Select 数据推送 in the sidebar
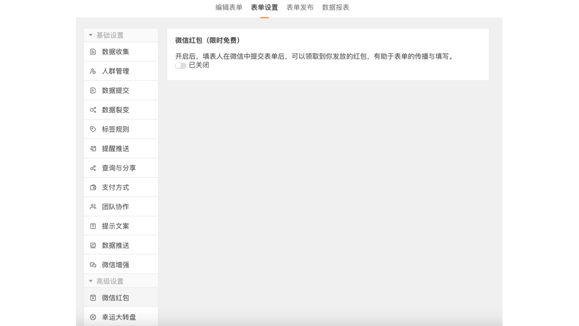579x326 pixels. (121, 245)
